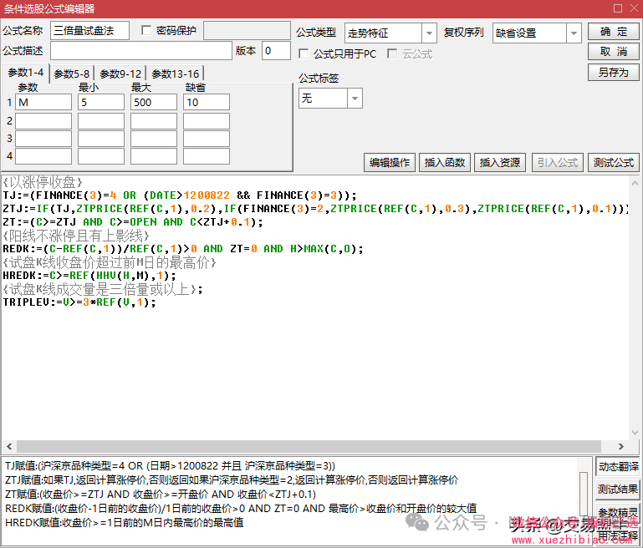Click the translation panel vertical scrollbar thumb
Viewport: 643px width, 548px height.
584,494
